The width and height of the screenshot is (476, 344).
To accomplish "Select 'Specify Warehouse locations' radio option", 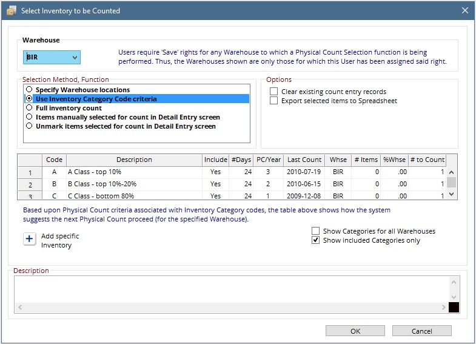I will pyautogui.click(x=28, y=90).
